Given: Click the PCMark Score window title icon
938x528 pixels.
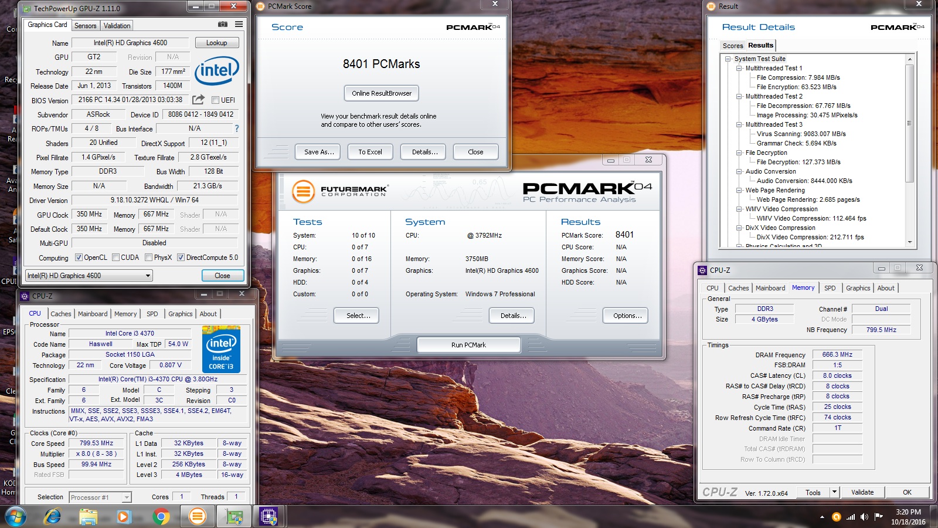Looking at the screenshot, I should [261, 6].
